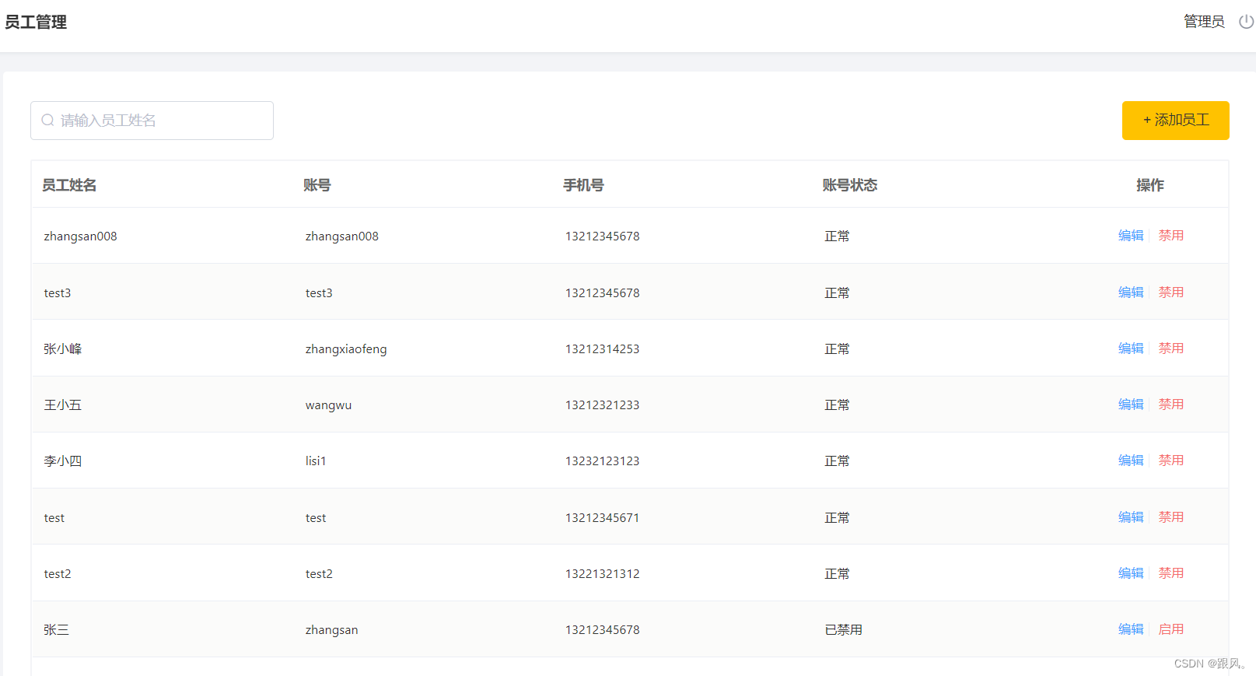
Task: Edit the test account row with phone 13212345671
Action: [x=1131, y=517]
